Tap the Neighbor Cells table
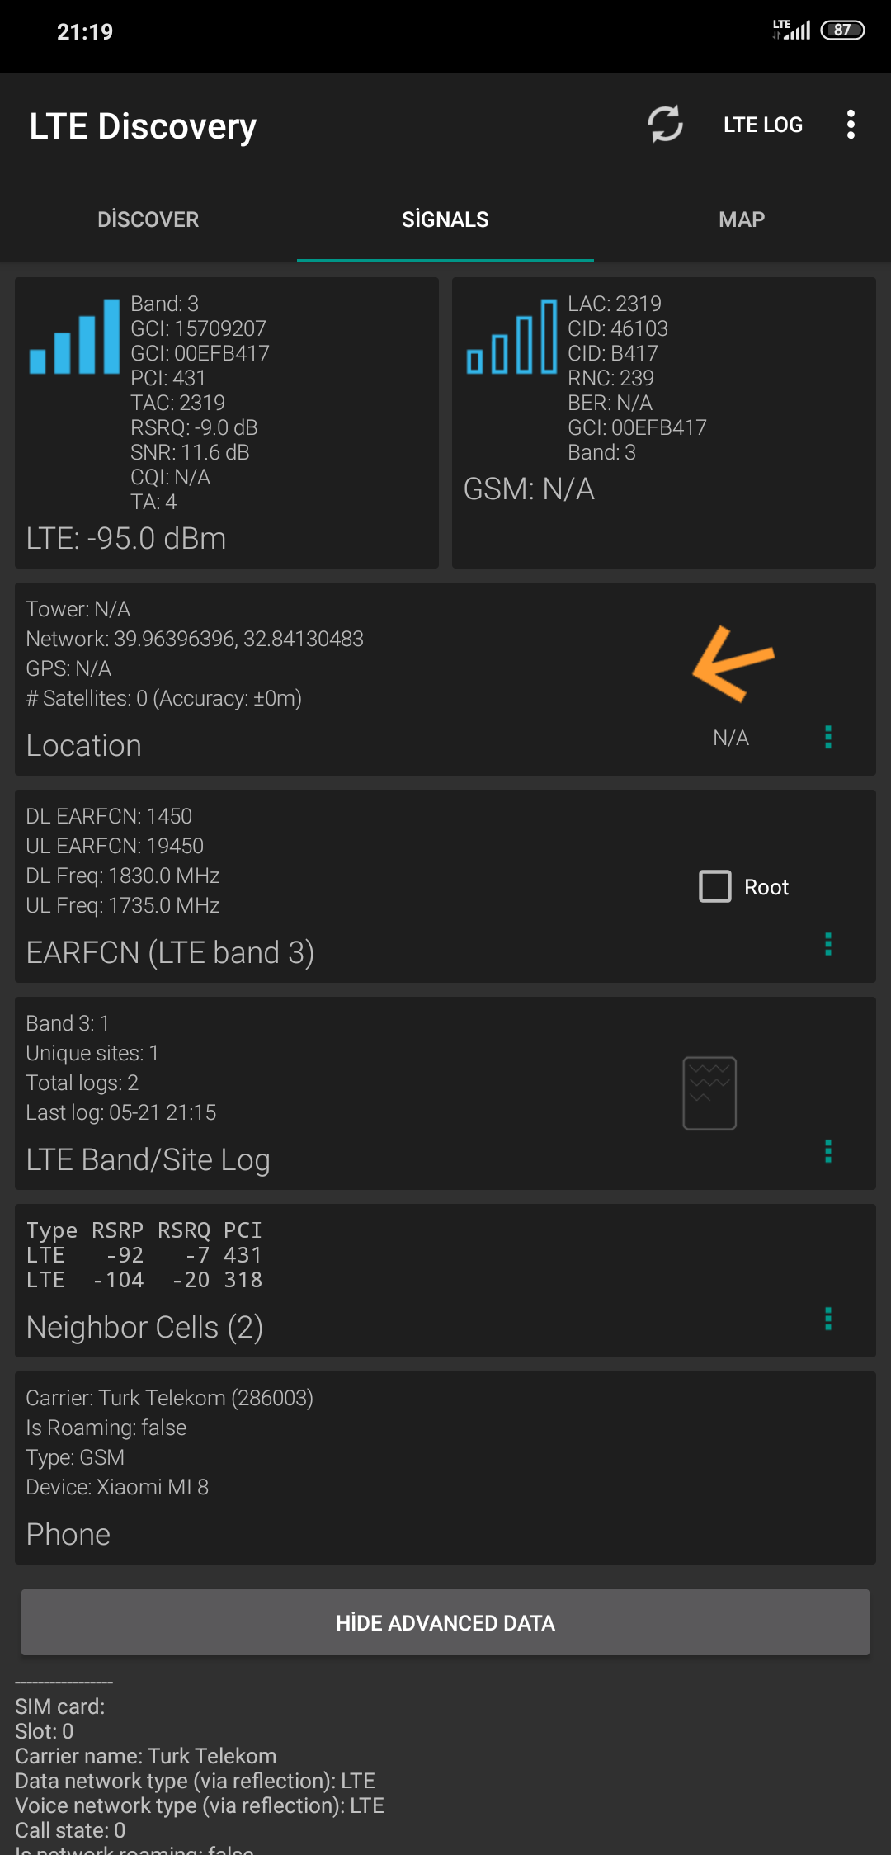 (144, 1255)
